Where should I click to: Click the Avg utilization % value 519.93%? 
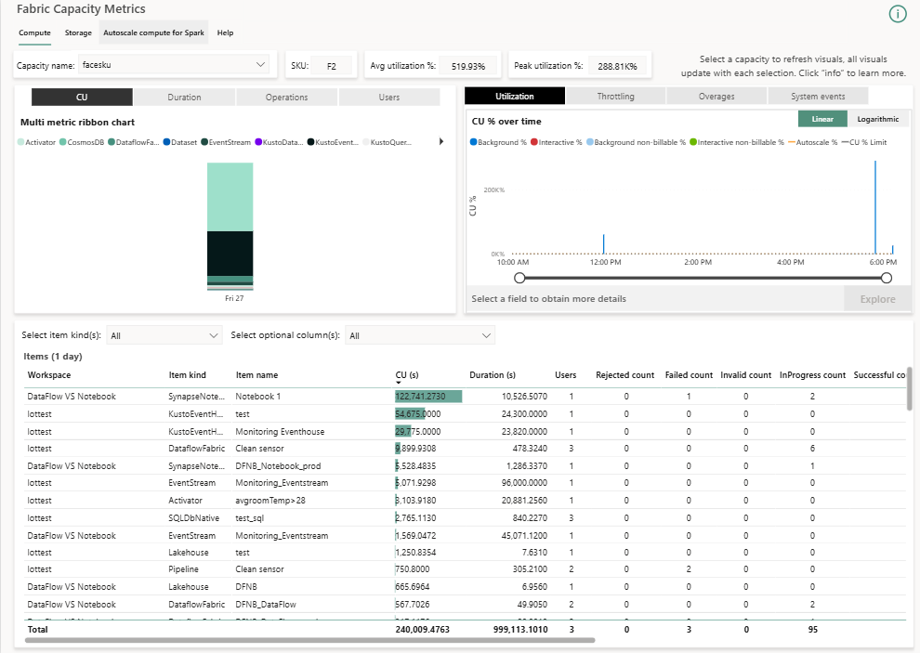467,66
